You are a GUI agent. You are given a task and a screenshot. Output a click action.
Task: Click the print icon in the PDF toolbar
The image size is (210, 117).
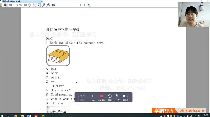click(x=5, y=5)
